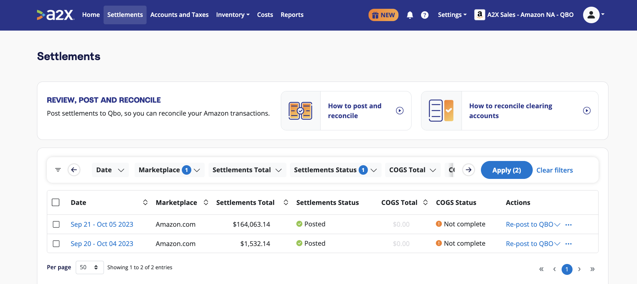This screenshot has height=284, width=637.
Task: Click Apply (2) button
Action: click(507, 170)
